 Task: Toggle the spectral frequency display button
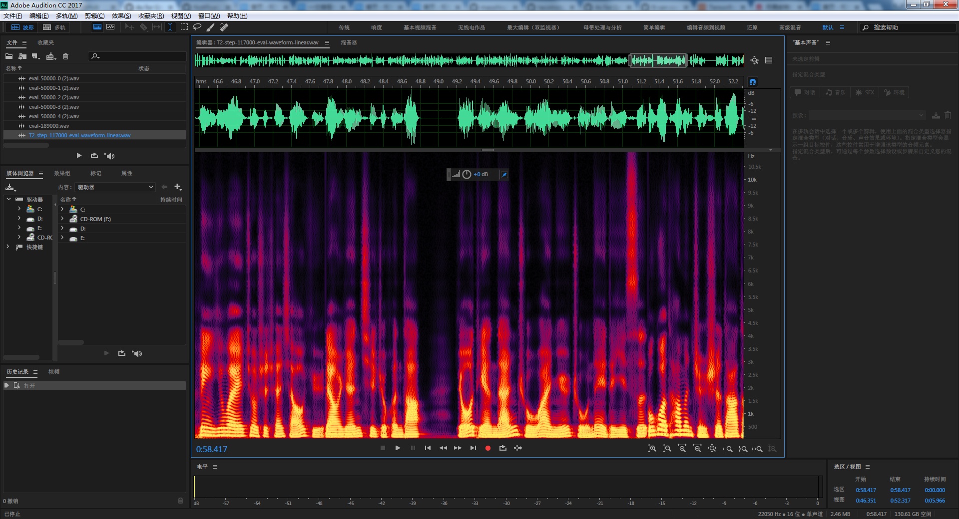97,27
